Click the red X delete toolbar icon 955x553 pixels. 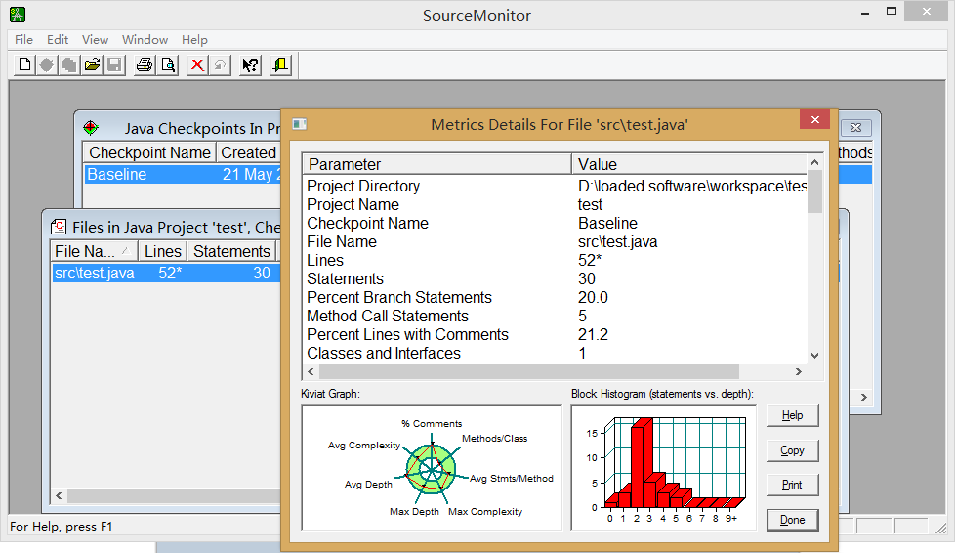tap(197, 64)
